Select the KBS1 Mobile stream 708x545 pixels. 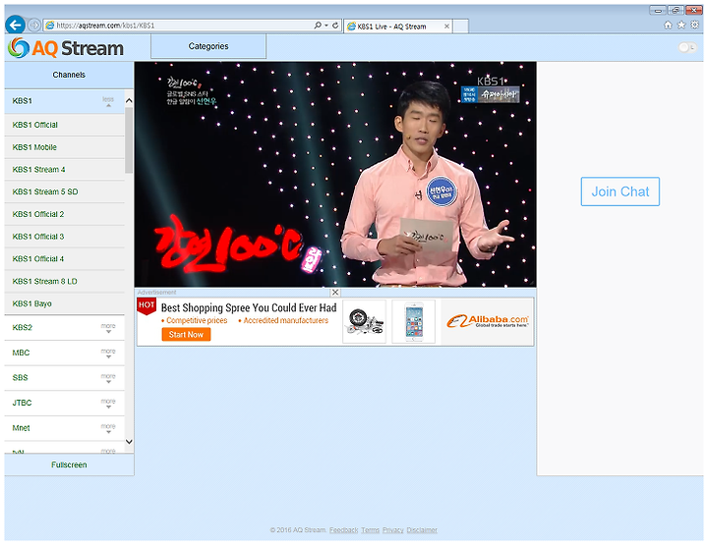click(65, 147)
